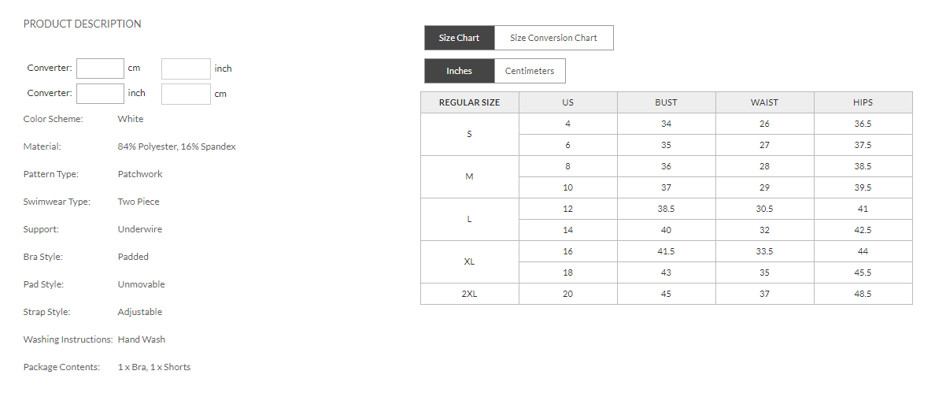Screen dimensions: 935x393
Task: Switch to the Size Chart tab
Action: pyautogui.click(x=459, y=38)
